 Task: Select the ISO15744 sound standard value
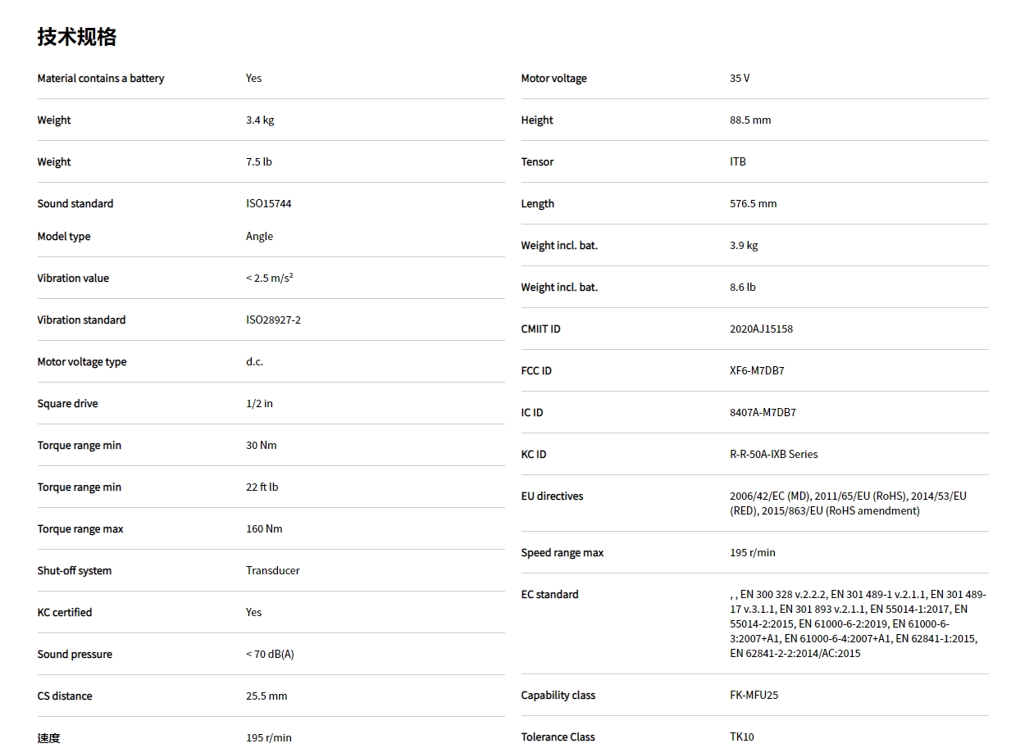[x=268, y=204]
